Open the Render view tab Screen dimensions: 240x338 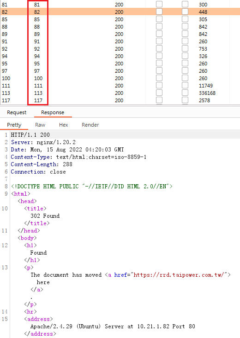[x=90, y=125]
